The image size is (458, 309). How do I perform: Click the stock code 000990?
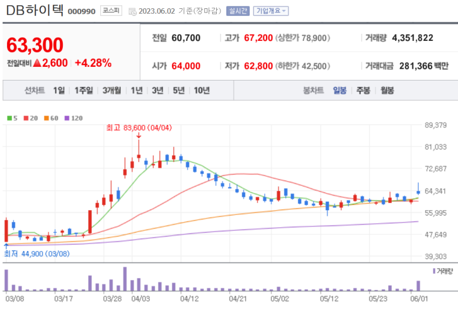82,11
